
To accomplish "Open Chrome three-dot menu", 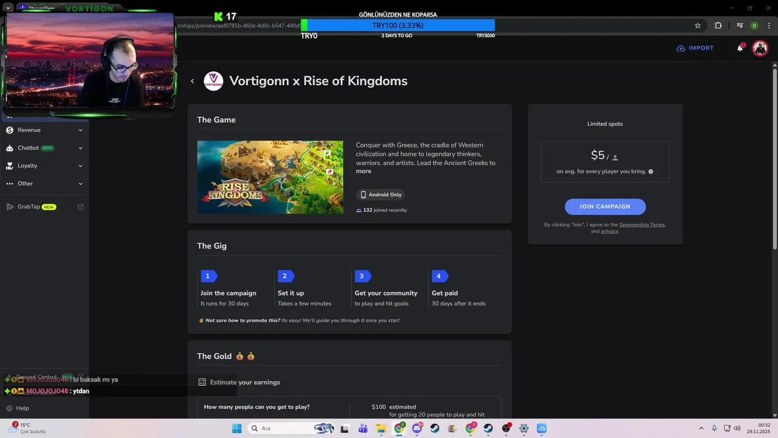I will pyautogui.click(x=768, y=26).
